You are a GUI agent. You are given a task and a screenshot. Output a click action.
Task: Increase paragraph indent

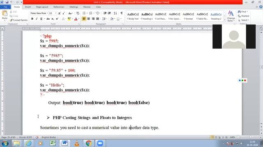coord(109,13)
